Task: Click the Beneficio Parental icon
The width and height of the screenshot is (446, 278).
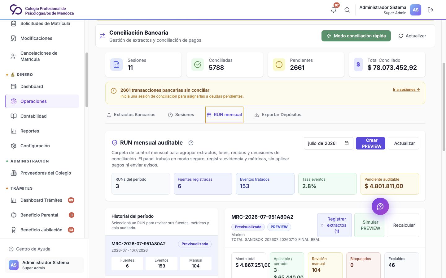Action: click(x=14, y=215)
